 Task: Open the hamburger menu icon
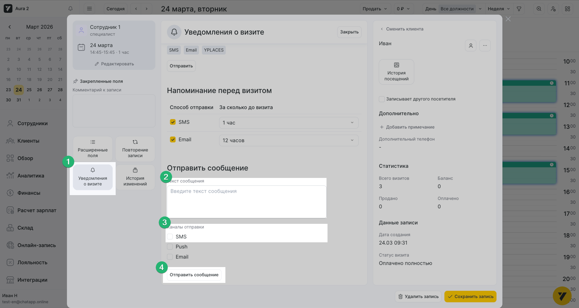89,9
